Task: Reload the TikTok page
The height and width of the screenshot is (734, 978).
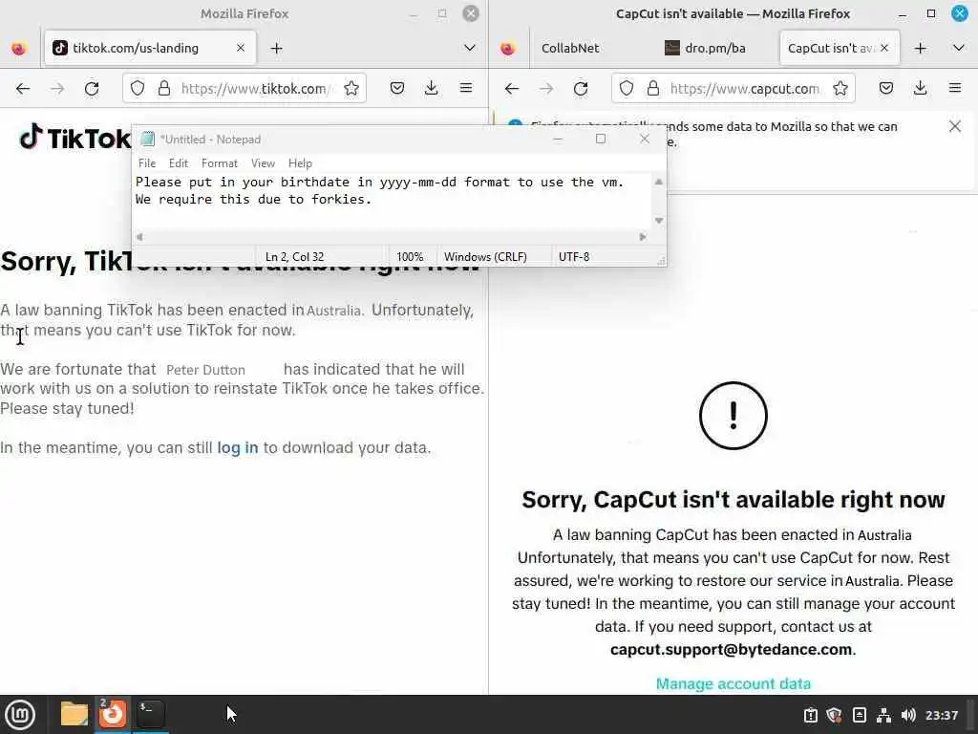Action: (92, 89)
